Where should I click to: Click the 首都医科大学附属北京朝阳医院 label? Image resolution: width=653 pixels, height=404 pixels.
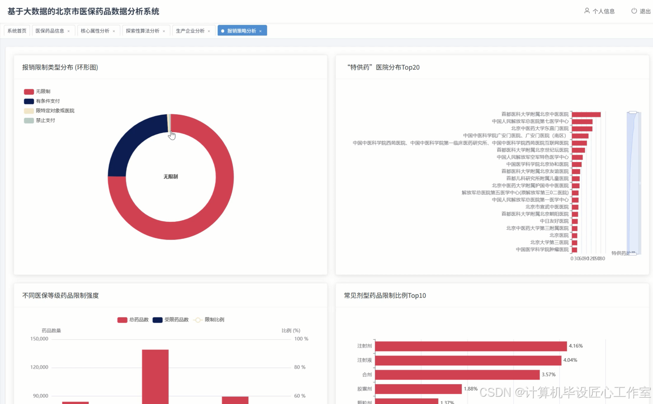pyautogui.click(x=535, y=214)
